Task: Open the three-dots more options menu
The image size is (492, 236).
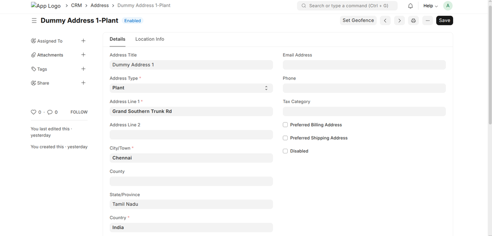Action: (x=427, y=21)
